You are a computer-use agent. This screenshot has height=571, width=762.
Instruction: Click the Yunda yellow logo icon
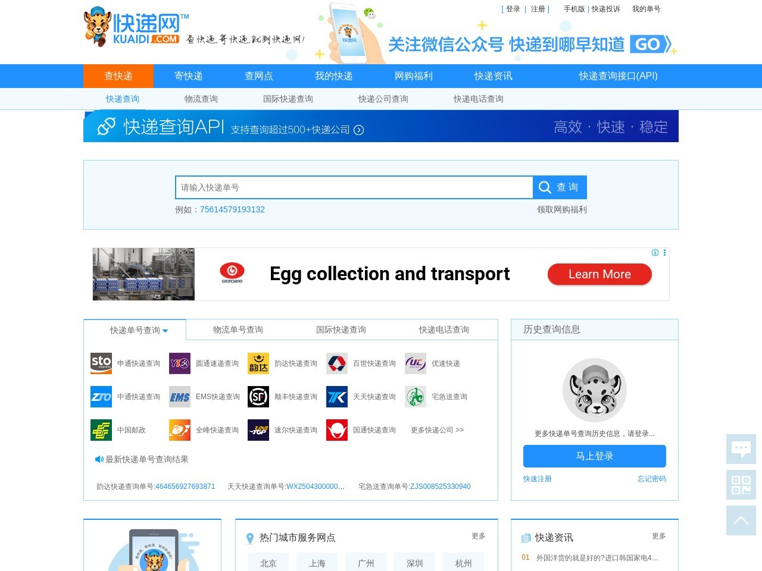point(258,363)
